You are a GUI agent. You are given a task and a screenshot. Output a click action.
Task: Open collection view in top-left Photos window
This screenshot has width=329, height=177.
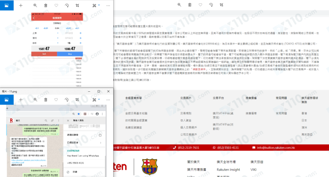point(7,6)
